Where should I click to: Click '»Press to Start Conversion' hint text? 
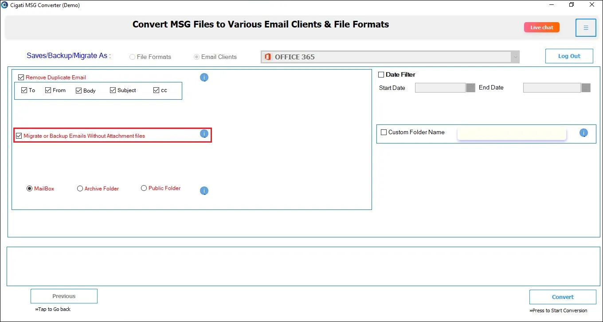(558, 310)
